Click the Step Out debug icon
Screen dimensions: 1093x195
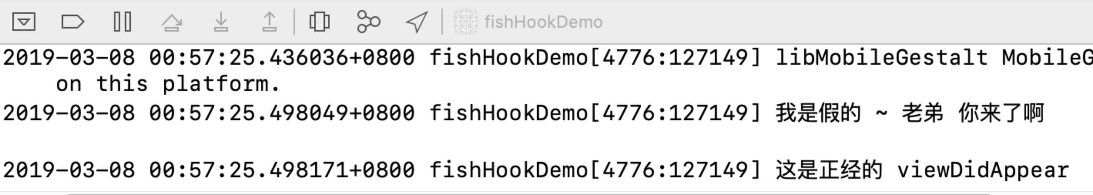click(x=270, y=22)
